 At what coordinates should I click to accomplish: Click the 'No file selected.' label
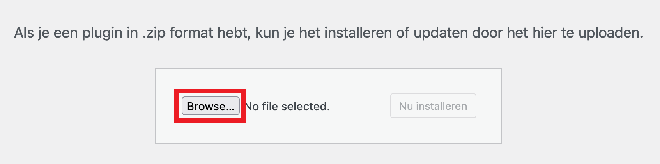(x=287, y=107)
